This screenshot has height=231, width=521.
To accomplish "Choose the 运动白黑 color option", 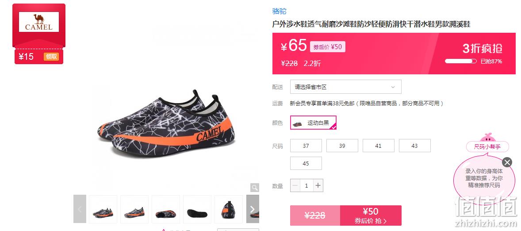I will (x=313, y=123).
